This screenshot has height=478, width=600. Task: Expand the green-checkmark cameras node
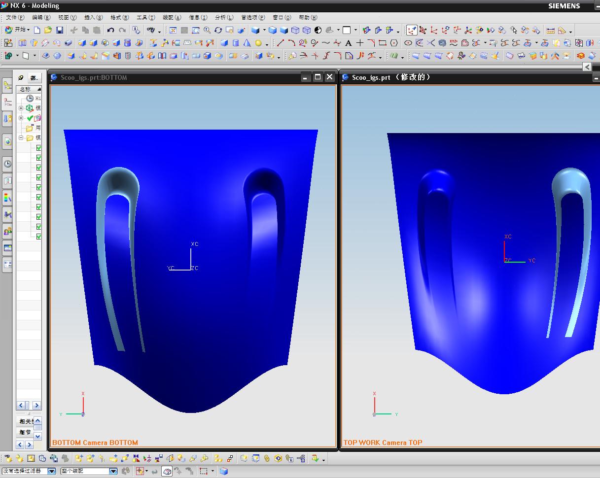click(21, 118)
